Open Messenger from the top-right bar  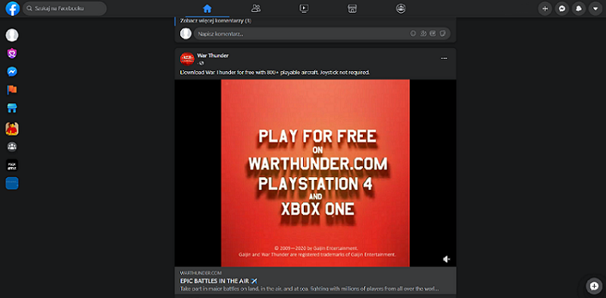click(561, 8)
